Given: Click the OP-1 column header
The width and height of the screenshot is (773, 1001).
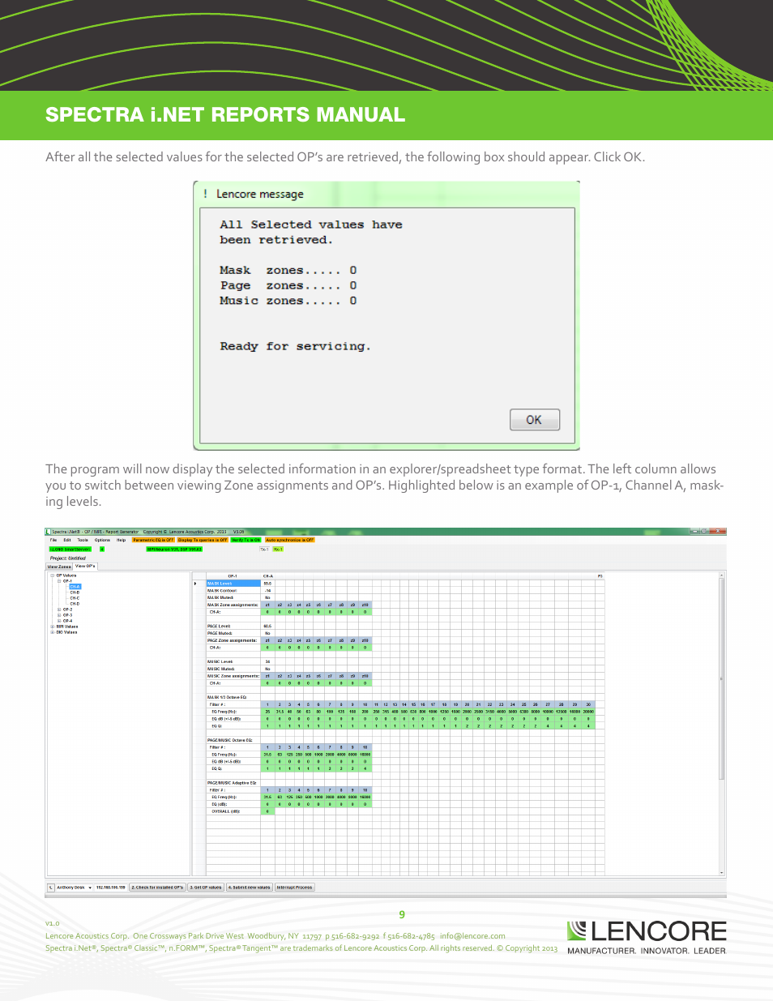Looking at the screenshot, I should pyautogui.click(x=233, y=576).
